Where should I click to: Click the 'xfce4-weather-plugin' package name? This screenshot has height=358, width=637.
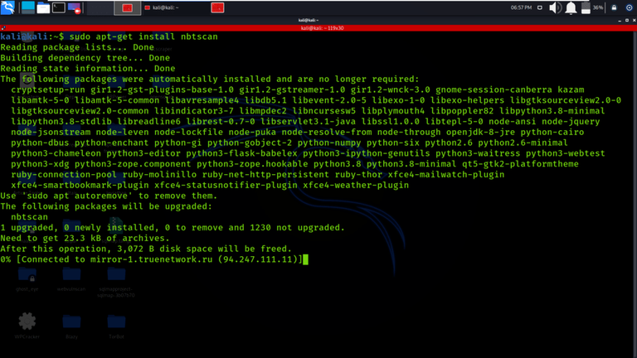coord(356,185)
